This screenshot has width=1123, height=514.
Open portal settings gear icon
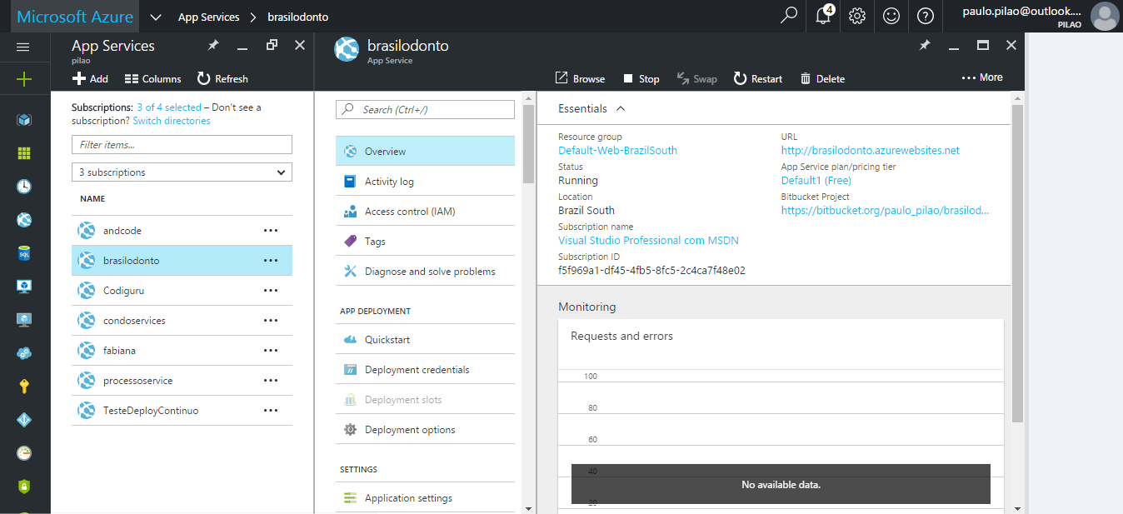coord(857,16)
